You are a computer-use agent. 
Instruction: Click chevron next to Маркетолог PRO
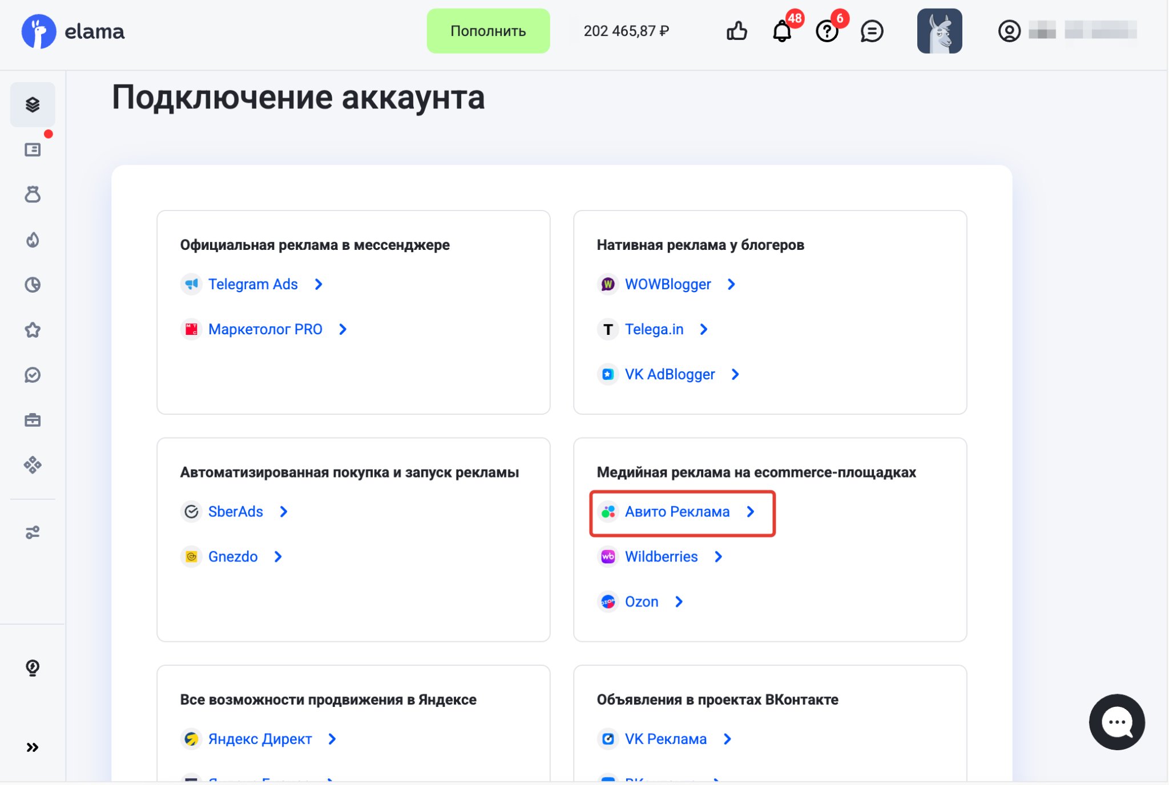pyautogui.click(x=342, y=329)
